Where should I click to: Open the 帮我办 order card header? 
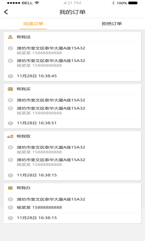click(72, 188)
